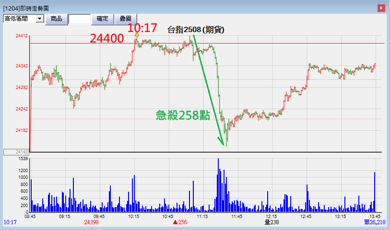This screenshot has height=230, width=390.
Task: Open the 高低區間 dropdown arrow
Action: 39,18
